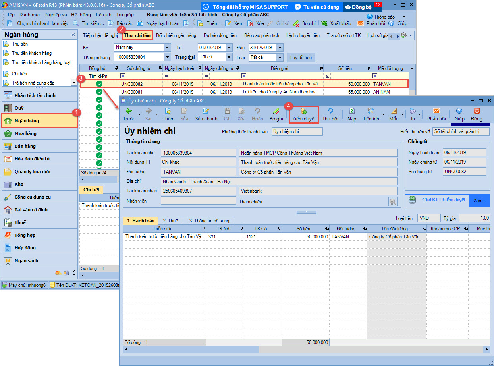Open the Trạng thái status dropdown

(x=228, y=57)
